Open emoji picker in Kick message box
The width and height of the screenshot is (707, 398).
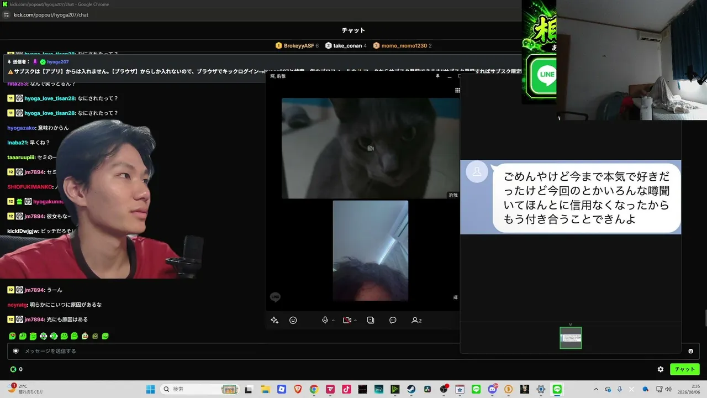(690, 351)
